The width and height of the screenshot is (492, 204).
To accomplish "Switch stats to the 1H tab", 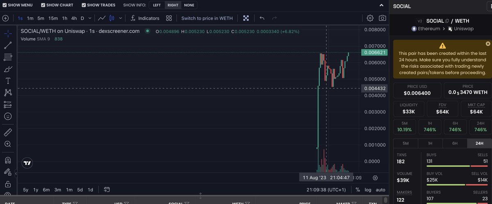I will coord(430,143).
